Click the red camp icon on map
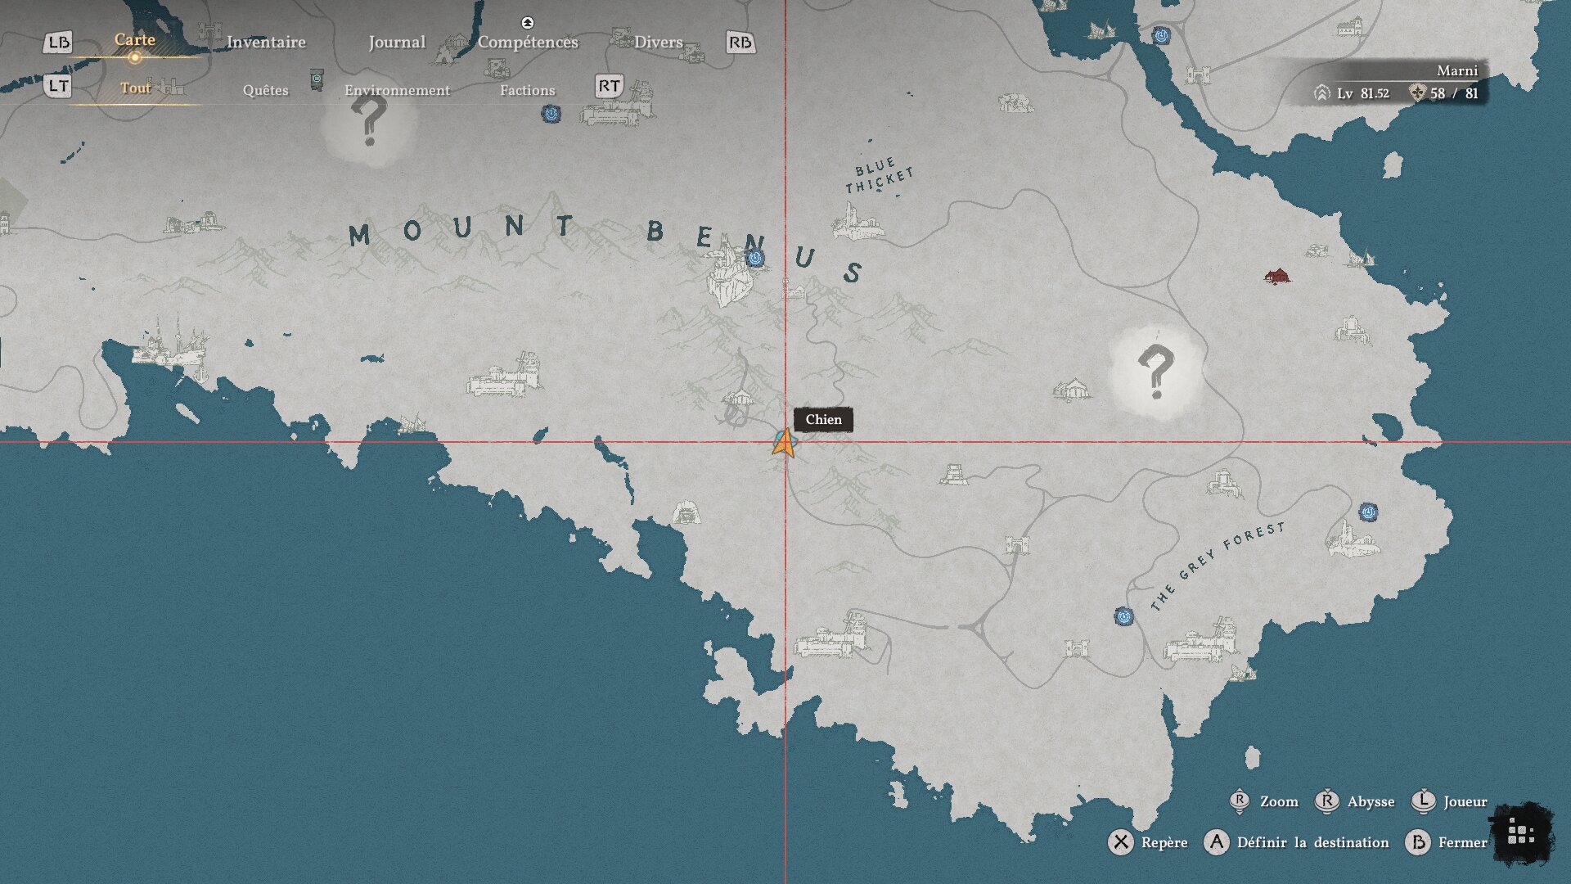Screen dimensions: 1571x884 click(1276, 276)
